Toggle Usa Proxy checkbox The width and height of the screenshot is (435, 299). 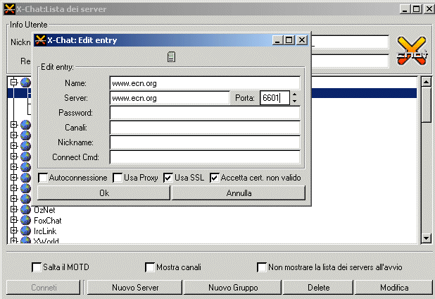click(x=118, y=178)
